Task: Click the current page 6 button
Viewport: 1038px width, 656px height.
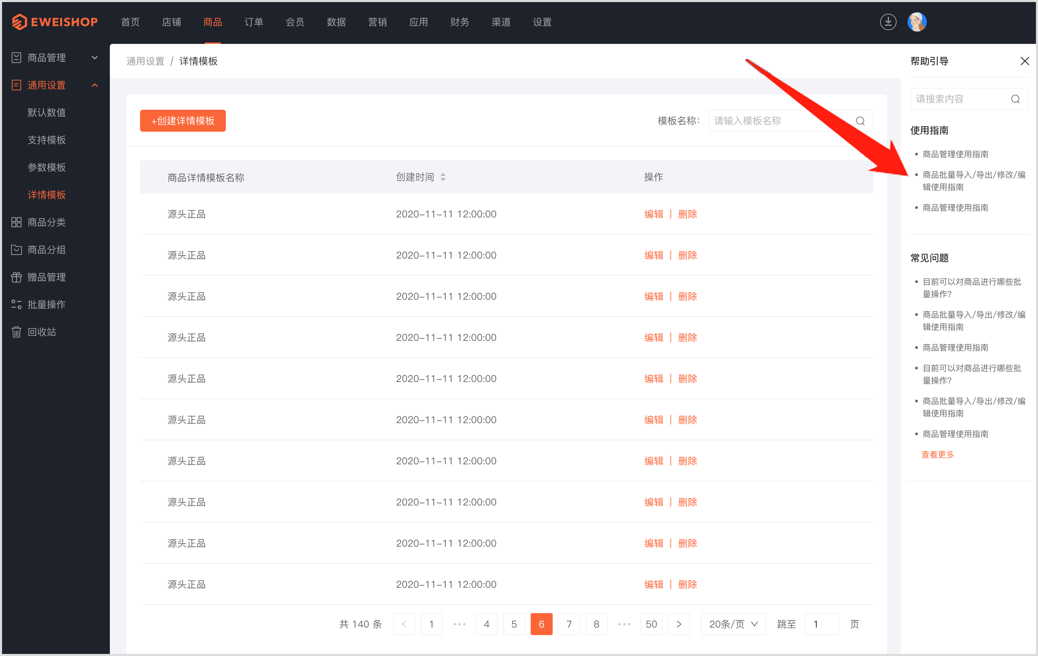Action: pos(542,624)
